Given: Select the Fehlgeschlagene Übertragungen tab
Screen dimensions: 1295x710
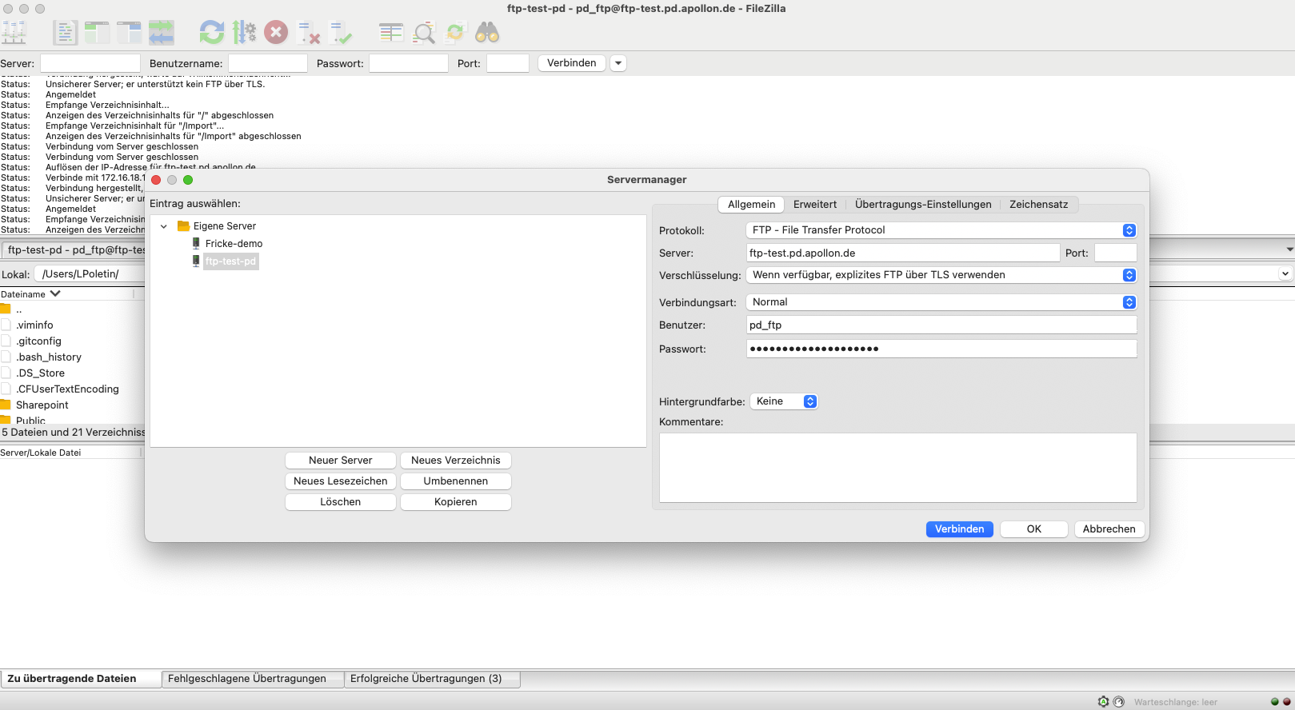Looking at the screenshot, I should click(x=253, y=679).
